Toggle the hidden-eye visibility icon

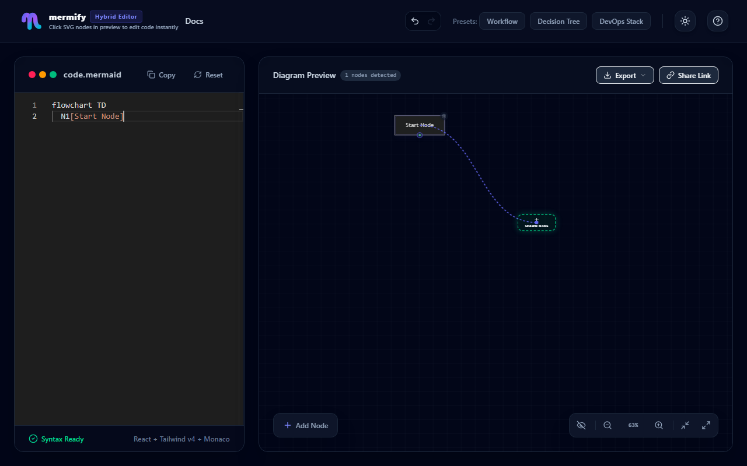pos(581,425)
